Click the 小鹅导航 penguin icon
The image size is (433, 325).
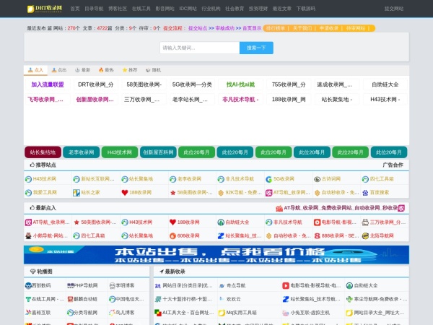(28, 235)
